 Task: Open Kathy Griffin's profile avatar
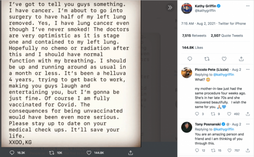187,8
